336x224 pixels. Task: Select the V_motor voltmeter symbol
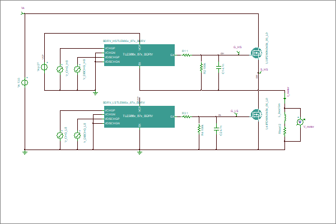click(x=300, y=122)
